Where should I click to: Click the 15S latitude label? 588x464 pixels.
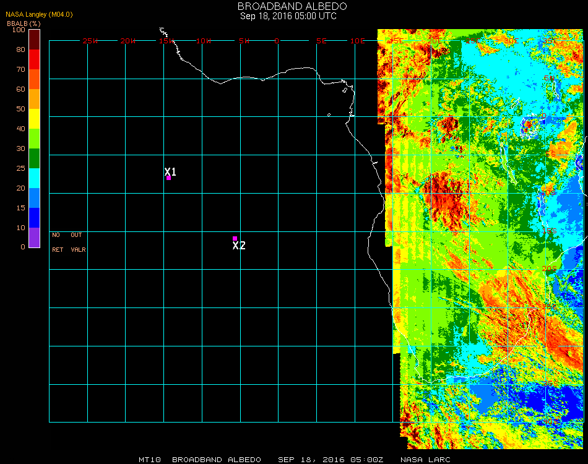pyautogui.click(x=549, y=231)
